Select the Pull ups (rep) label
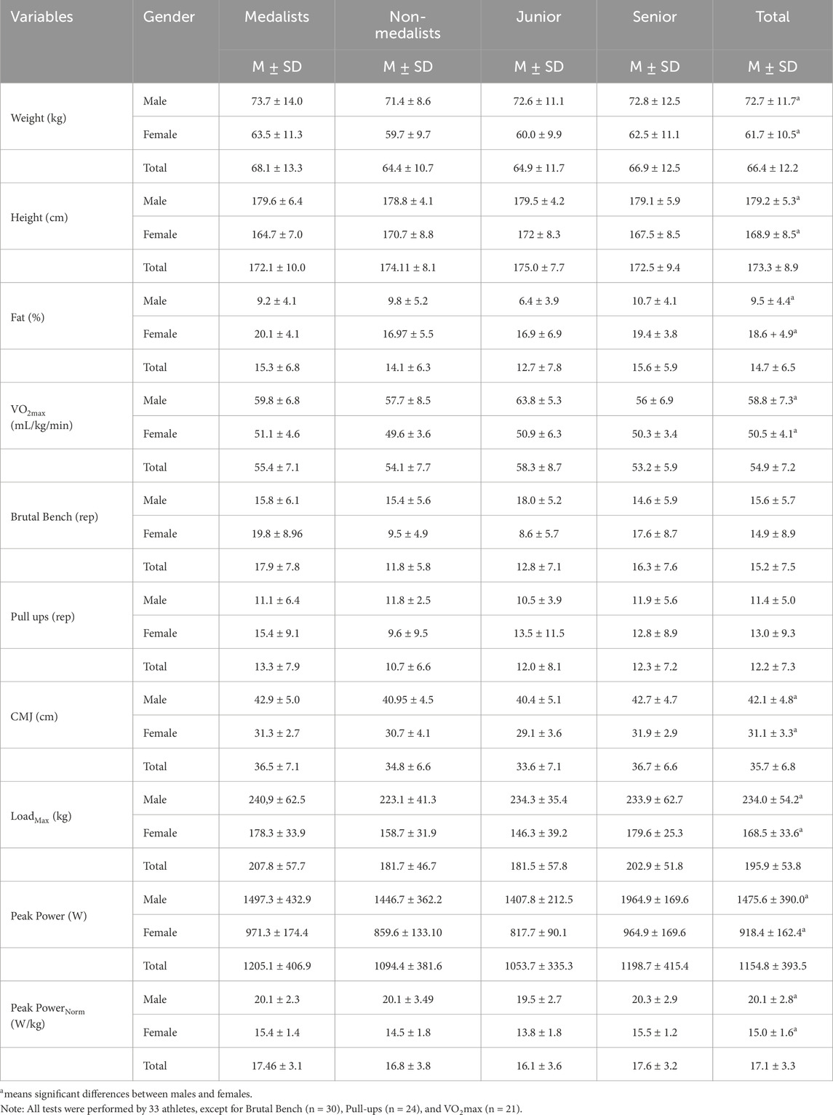The width and height of the screenshot is (833, 1115). click(42, 616)
